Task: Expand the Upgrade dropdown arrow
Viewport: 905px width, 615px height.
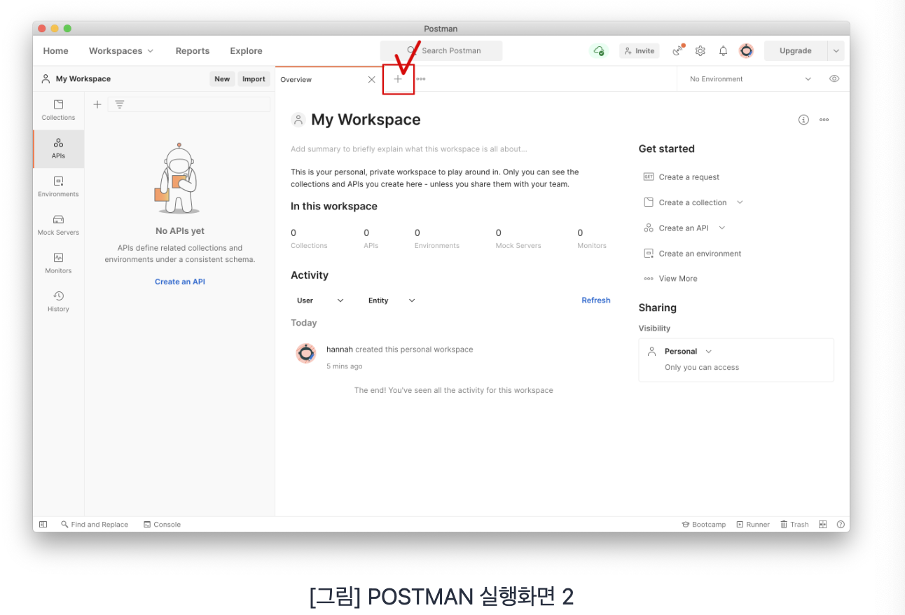Action: 836,50
